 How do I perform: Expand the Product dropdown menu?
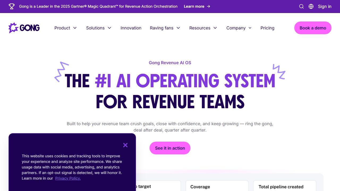pyautogui.click(x=65, y=28)
